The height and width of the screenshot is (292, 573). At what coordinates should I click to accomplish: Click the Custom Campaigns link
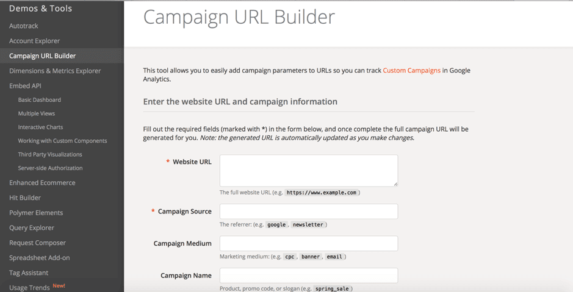411,71
